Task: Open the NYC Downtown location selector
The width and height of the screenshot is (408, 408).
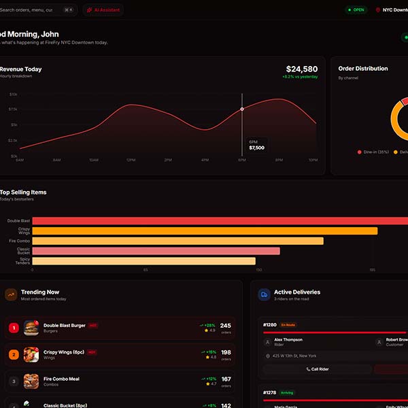Action: tap(391, 10)
